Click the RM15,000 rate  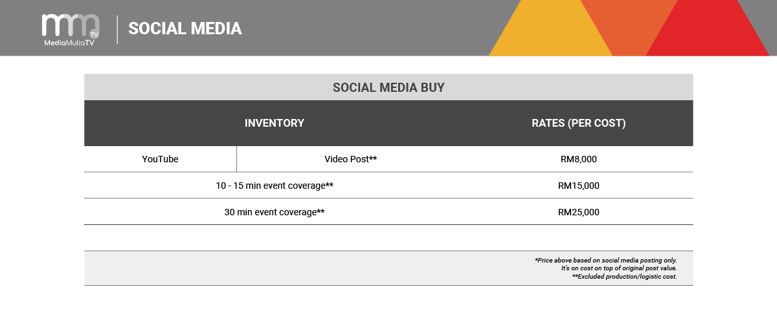click(x=578, y=186)
